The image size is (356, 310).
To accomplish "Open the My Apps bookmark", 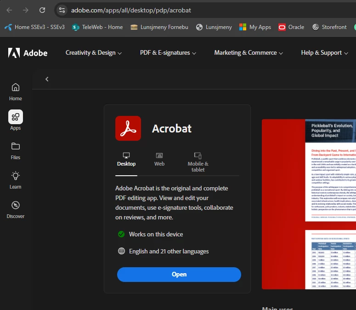I will (x=255, y=27).
